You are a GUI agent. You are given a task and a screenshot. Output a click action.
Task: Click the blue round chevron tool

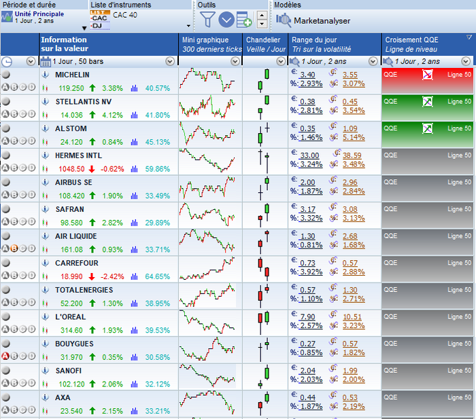tap(226, 20)
